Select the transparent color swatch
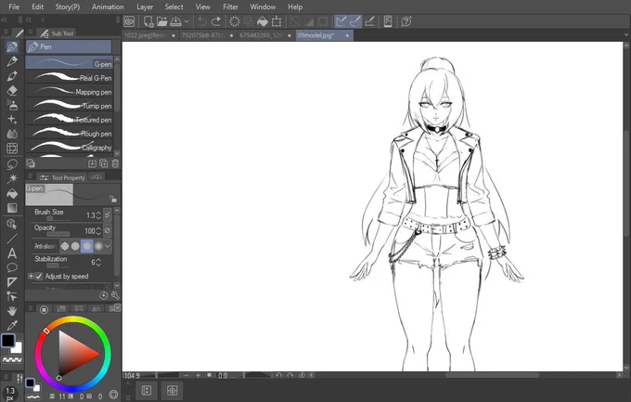The height and width of the screenshot is (402, 631). tap(12, 359)
